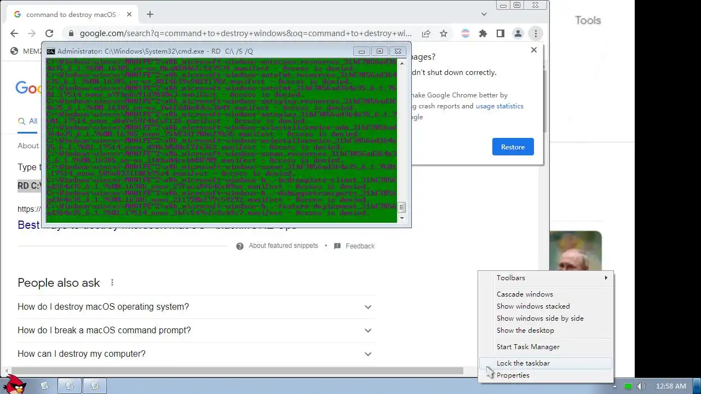Click the page's horizontal scrollbar at the bottom
701x394 pixels.
click(x=237, y=371)
